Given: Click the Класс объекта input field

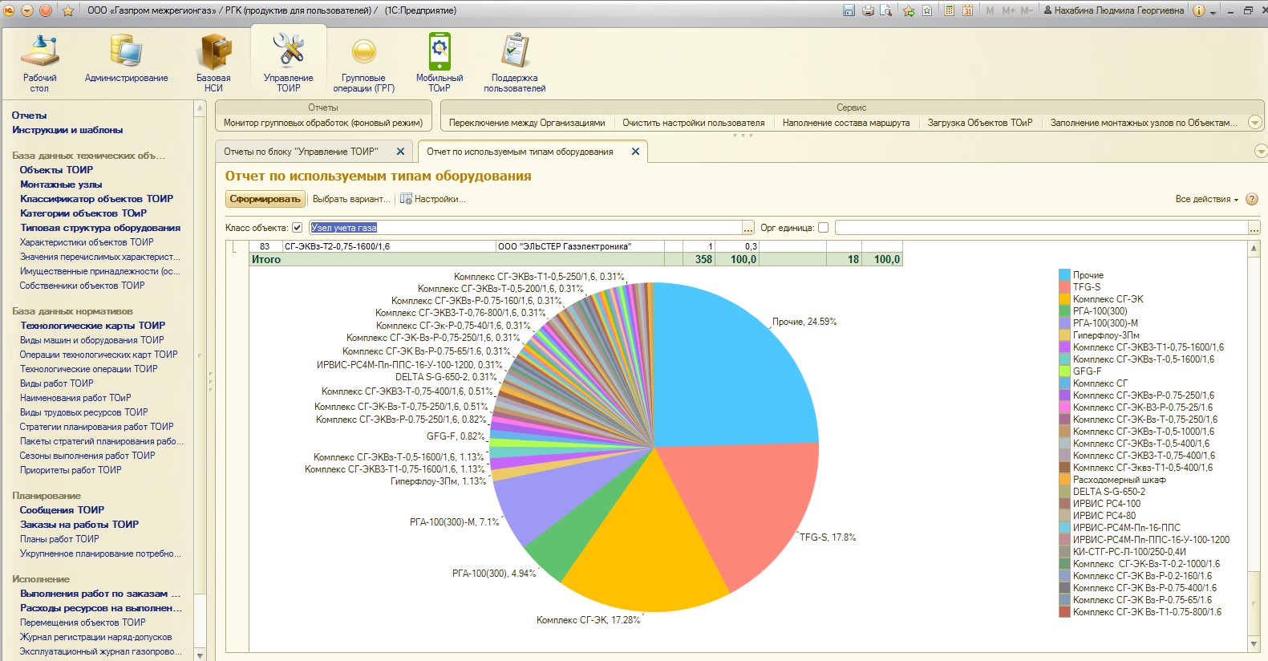Looking at the screenshot, I should coord(526,228).
